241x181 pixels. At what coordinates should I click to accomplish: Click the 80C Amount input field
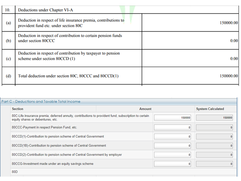pos(173,118)
